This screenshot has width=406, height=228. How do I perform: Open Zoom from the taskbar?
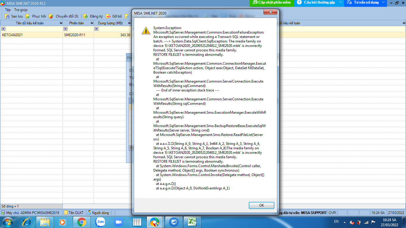pyautogui.click(x=119, y=222)
